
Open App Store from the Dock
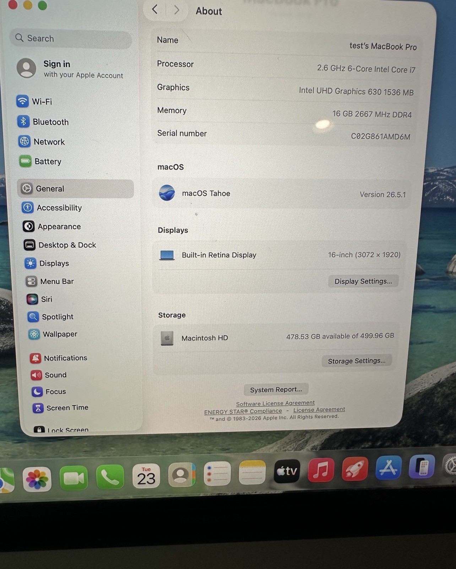388,467
